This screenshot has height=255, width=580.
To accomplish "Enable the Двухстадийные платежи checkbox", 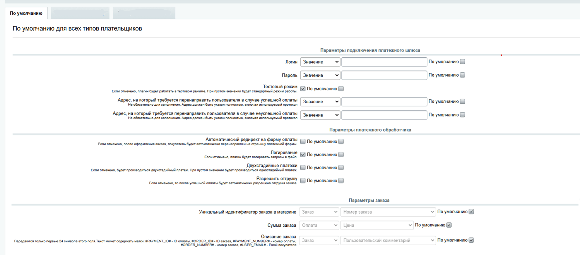I will [303, 168].
